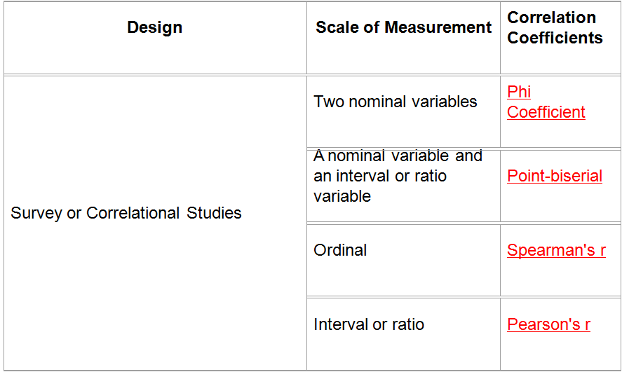
Task: Click the Design column header
Action: (x=155, y=27)
